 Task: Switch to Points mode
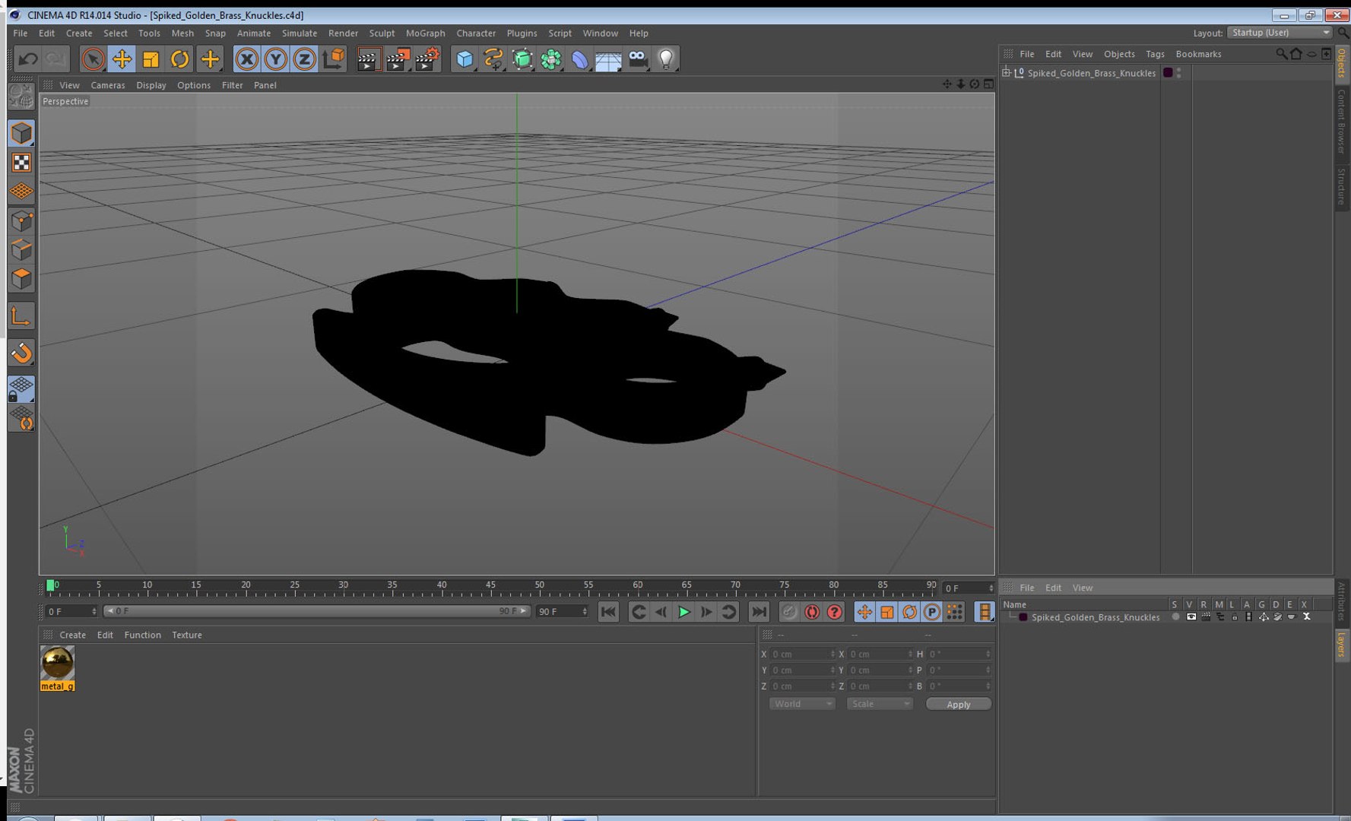click(21, 220)
